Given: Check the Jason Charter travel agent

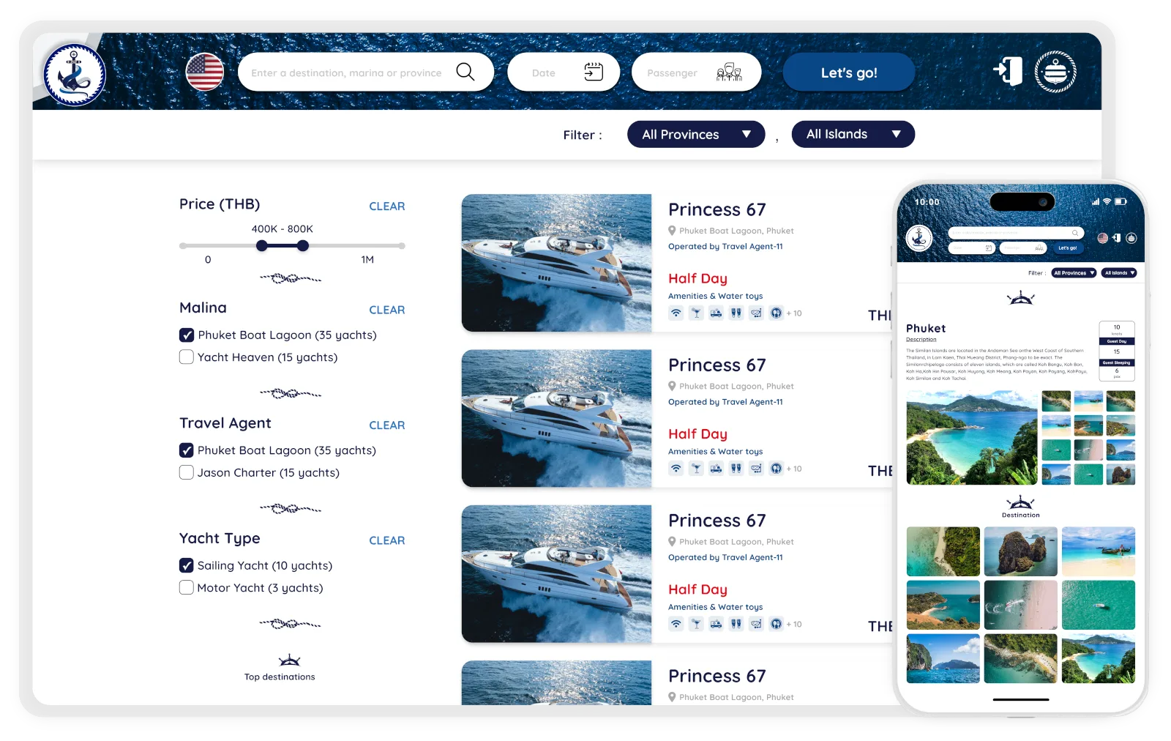Looking at the screenshot, I should 187,472.
